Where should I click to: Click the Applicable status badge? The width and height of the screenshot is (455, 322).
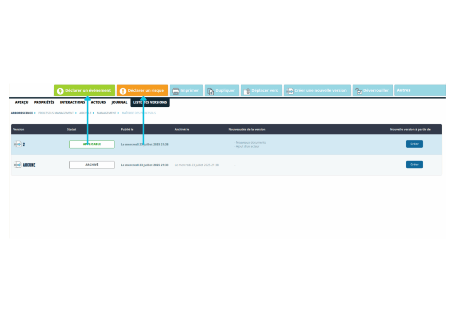coord(92,144)
